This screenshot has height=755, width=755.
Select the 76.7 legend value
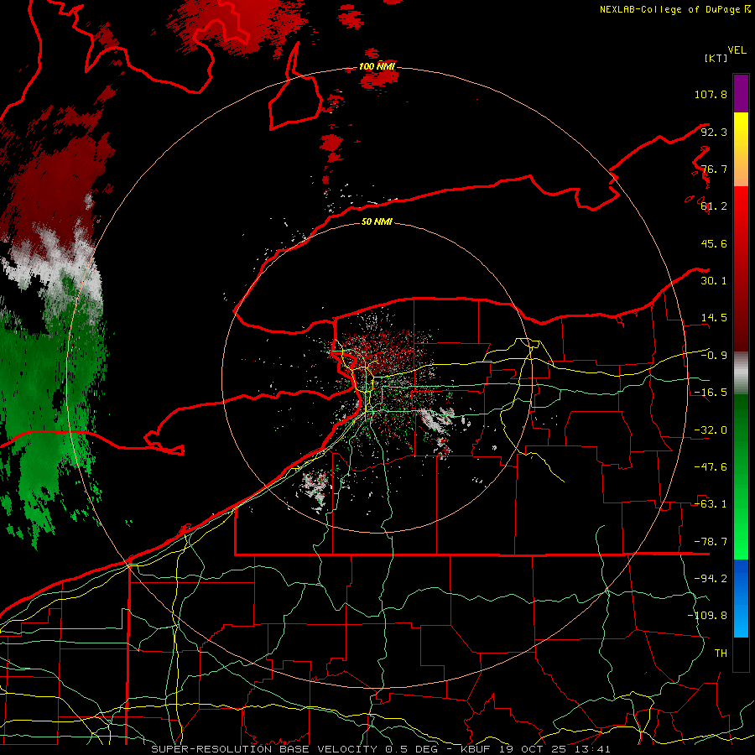714,169
